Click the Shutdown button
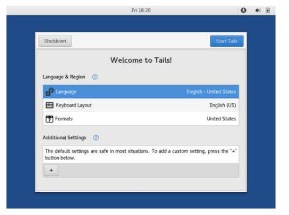This screenshot has height=215, width=289. click(x=55, y=41)
